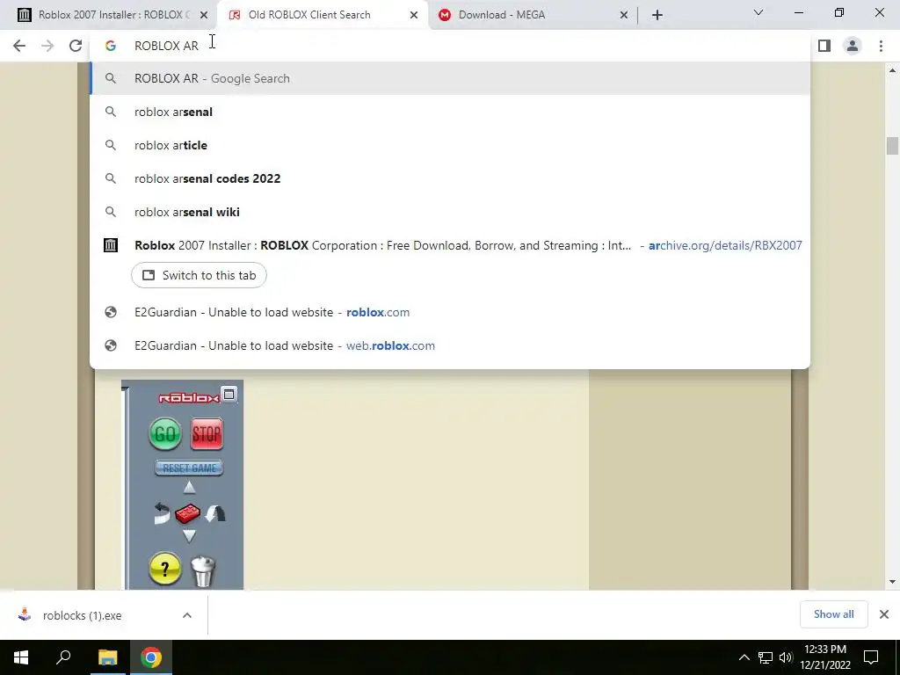Image resolution: width=900 pixels, height=675 pixels.
Task: Close the Old ROBLOX Client Search tab
Action: (x=413, y=16)
